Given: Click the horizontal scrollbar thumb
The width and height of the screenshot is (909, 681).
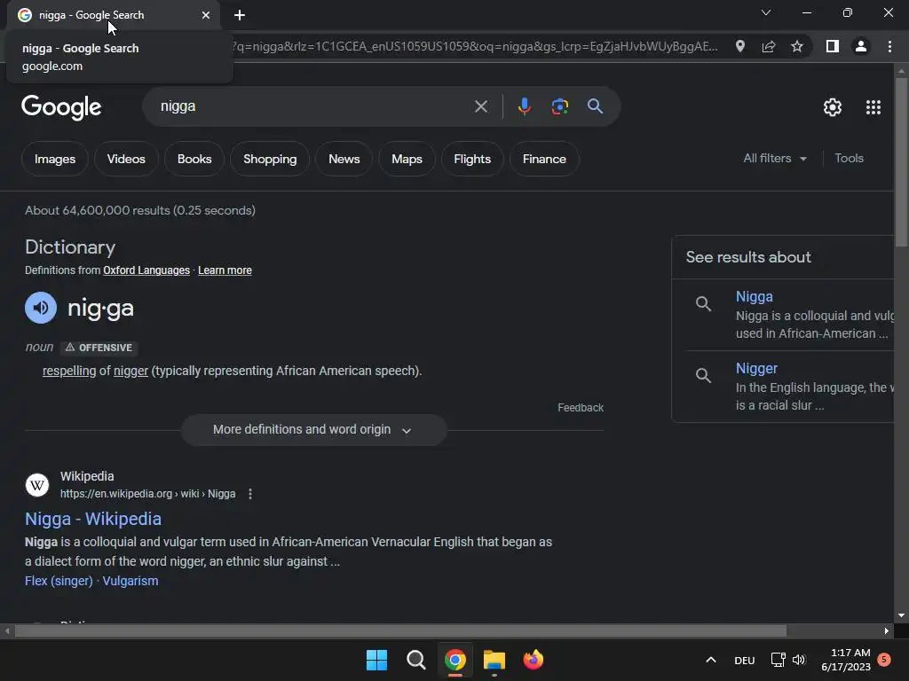Looking at the screenshot, I should point(400,630).
